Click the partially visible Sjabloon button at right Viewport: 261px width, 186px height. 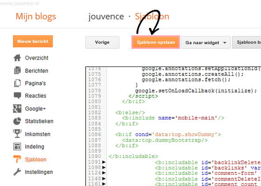click(x=247, y=42)
